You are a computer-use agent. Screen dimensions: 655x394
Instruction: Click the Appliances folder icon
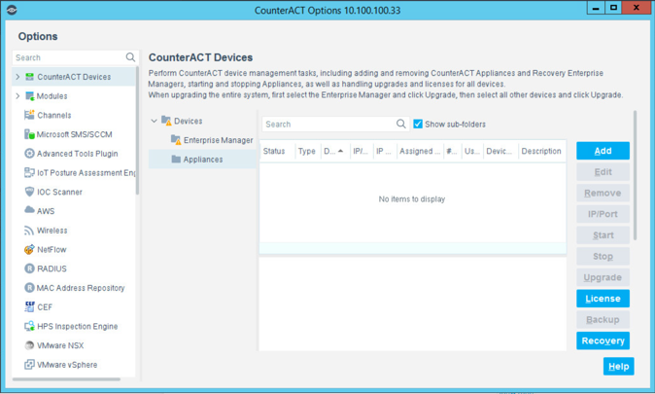176,159
